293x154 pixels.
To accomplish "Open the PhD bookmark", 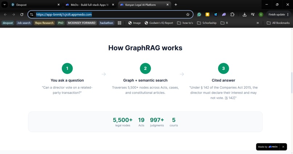I will point(61,23).
